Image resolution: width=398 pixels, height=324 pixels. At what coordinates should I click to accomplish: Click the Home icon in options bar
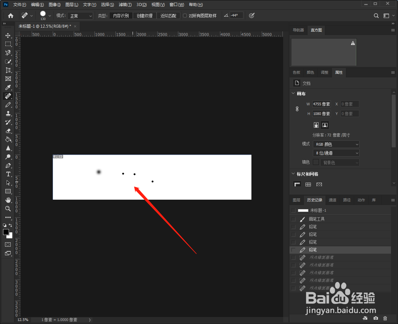tap(11, 16)
